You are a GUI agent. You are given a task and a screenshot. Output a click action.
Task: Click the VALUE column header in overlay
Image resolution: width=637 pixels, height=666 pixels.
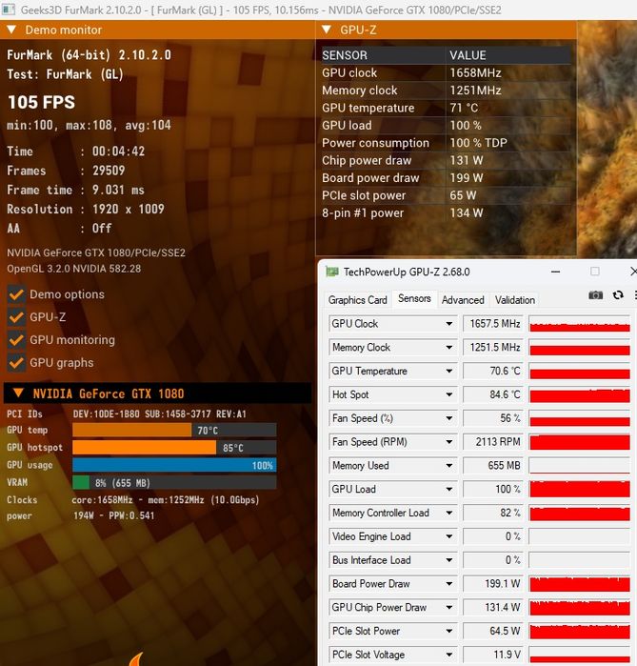click(x=468, y=55)
